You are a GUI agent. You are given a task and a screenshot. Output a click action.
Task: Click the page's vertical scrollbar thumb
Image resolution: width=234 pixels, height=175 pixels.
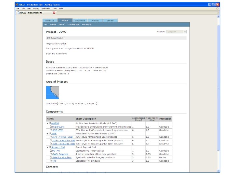point(218,88)
